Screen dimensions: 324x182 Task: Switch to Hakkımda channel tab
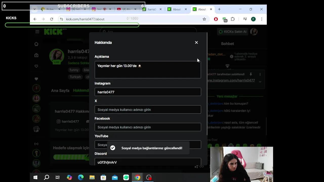click(81, 90)
